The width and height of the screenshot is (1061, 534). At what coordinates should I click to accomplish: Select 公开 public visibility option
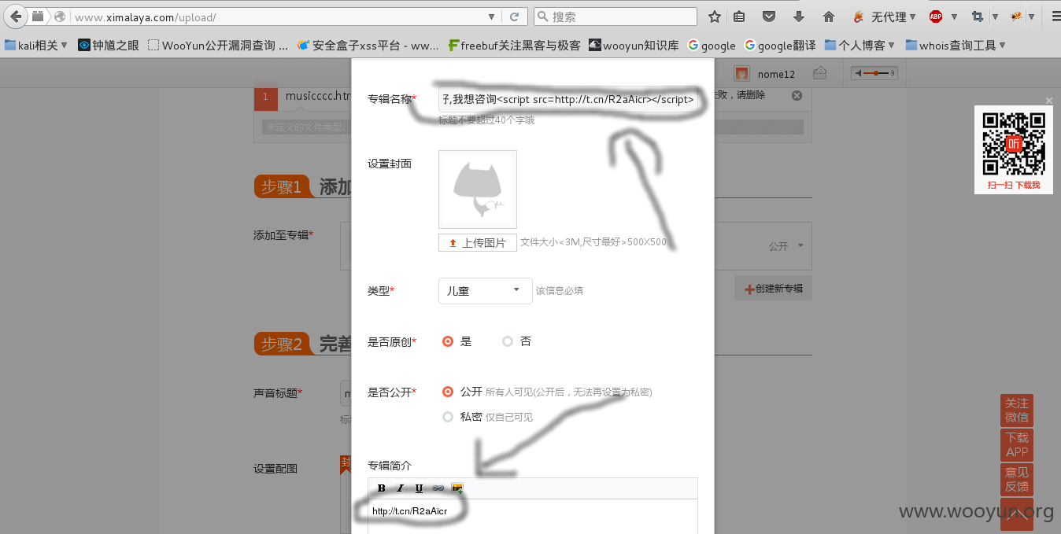[x=448, y=392]
